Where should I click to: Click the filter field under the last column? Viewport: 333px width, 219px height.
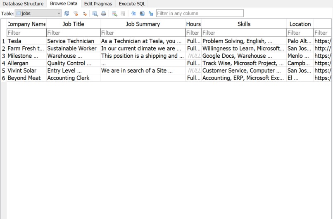[x=322, y=33]
